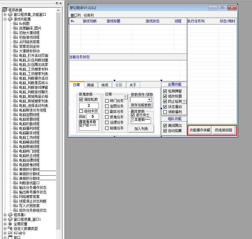The width and height of the screenshot is (252, 239).
Task: Click the 游戏功能集 assembly icon
Action: [10, 19]
